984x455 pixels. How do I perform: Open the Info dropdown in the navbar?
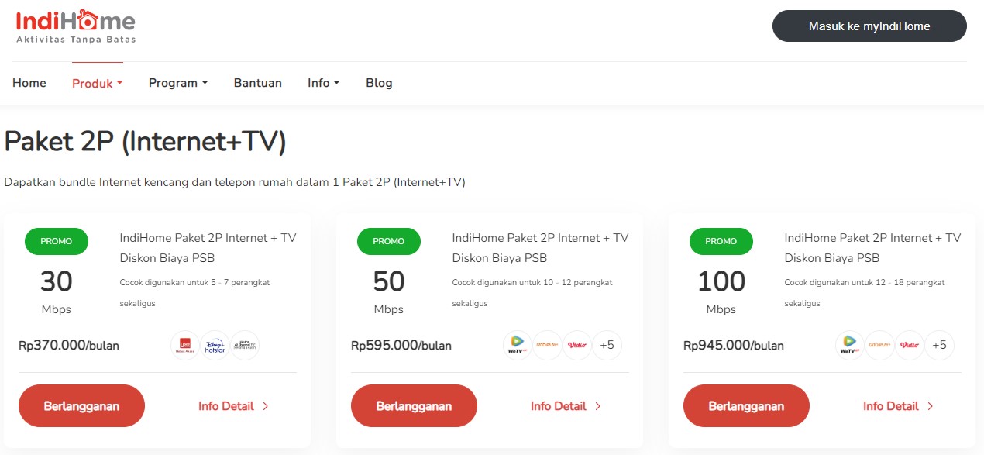pos(323,83)
